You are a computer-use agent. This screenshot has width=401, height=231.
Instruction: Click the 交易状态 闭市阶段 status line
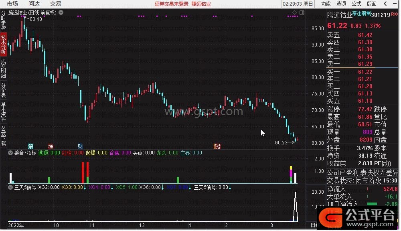[363, 181]
